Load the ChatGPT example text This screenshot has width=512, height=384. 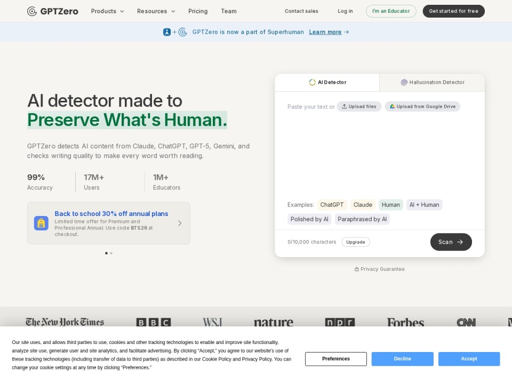click(x=332, y=205)
